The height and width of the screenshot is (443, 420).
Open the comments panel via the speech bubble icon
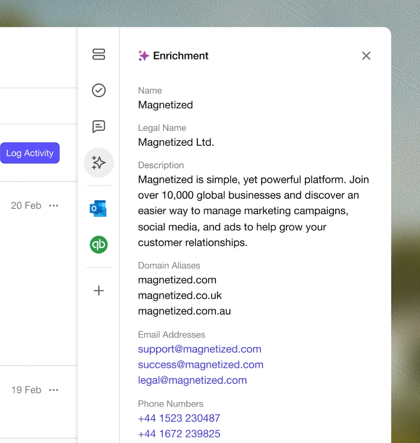pos(99,126)
